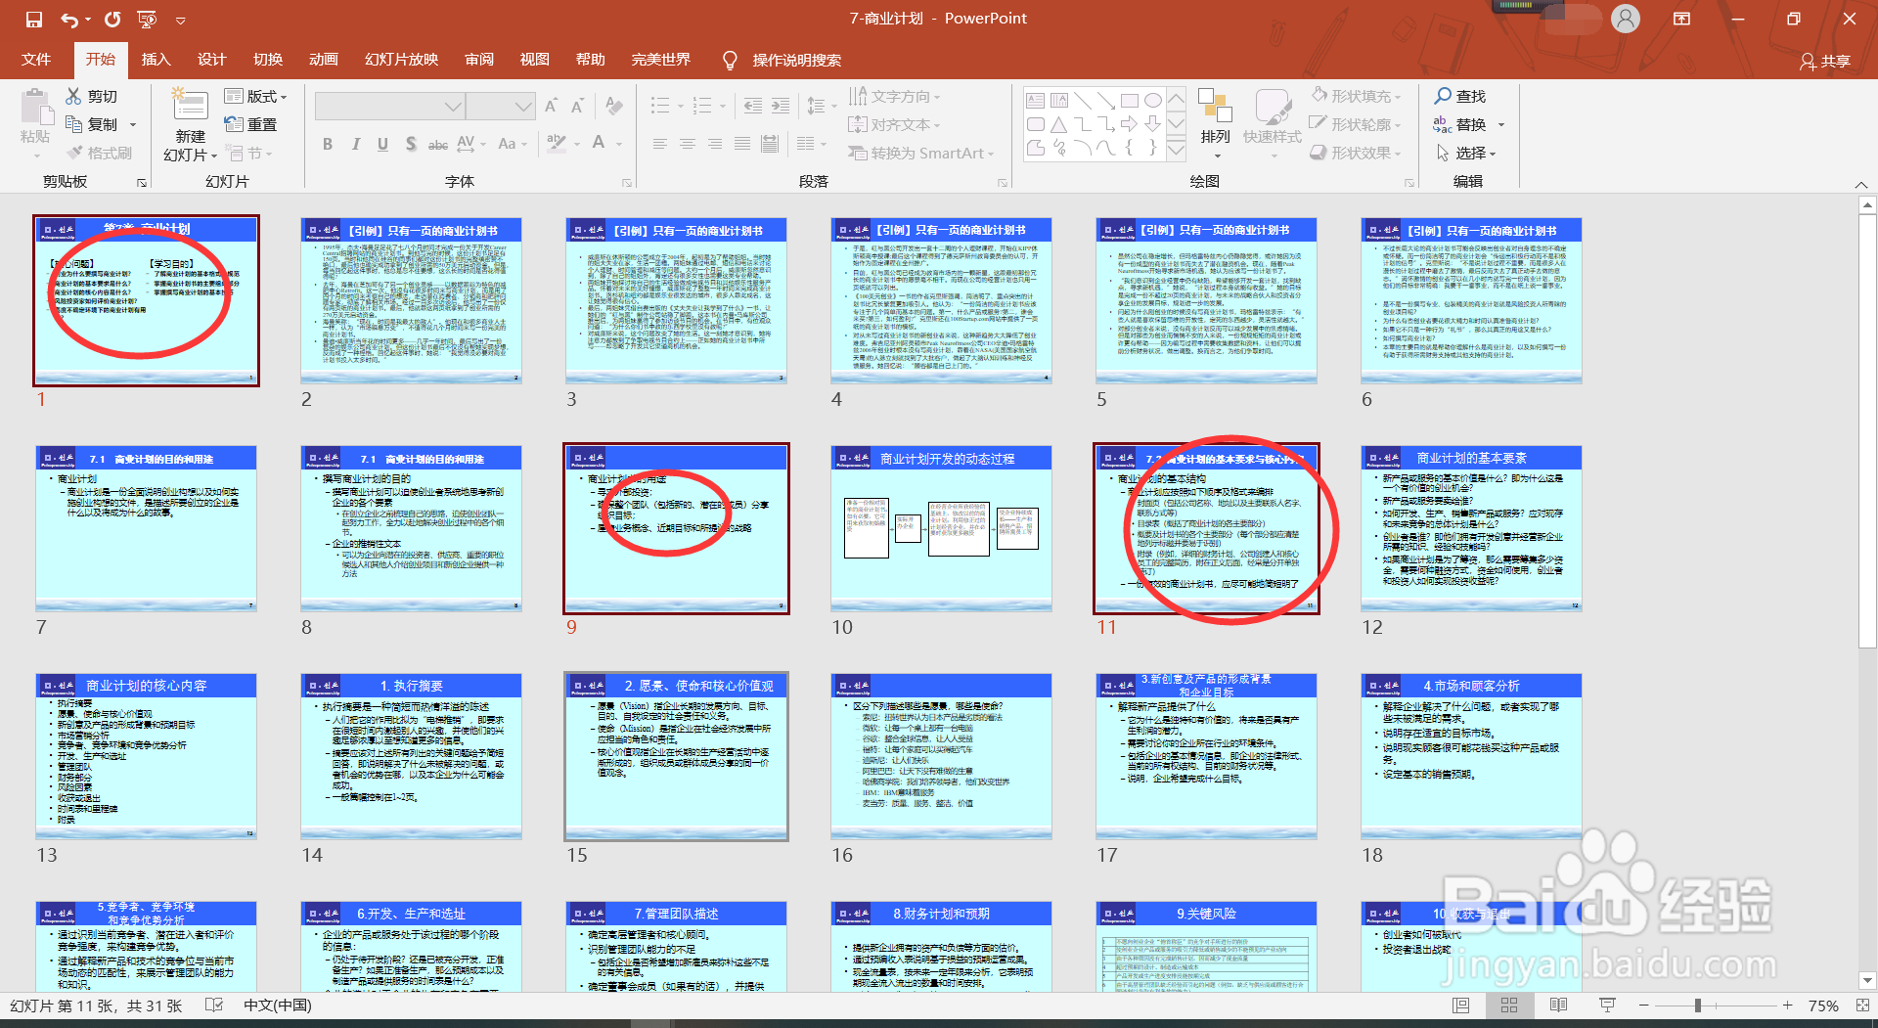Increase font size icon
This screenshot has height=1028, width=1878.
tap(551, 106)
